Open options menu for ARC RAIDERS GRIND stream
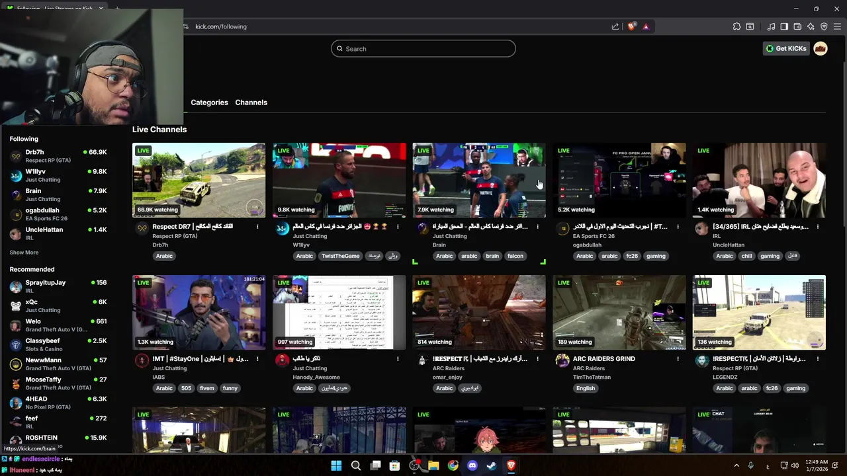 point(678,359)
